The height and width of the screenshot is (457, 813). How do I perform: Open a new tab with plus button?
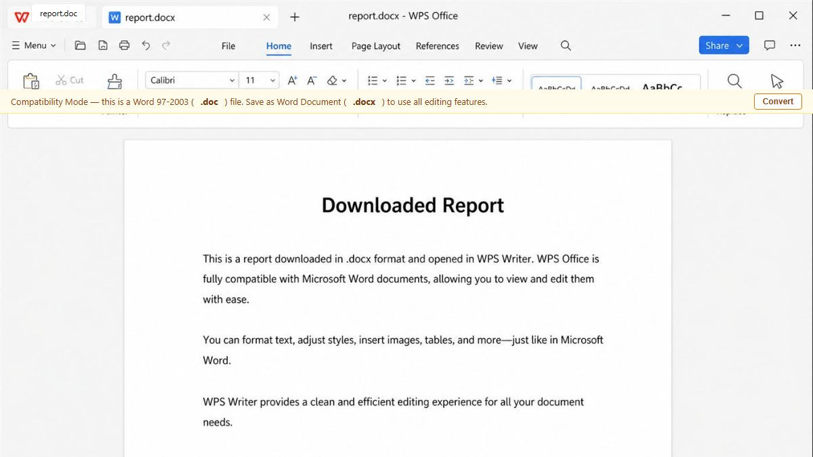[294, 17]
